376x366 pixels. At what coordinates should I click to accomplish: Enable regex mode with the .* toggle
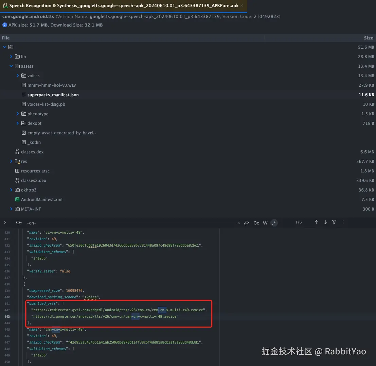(274, 222)
